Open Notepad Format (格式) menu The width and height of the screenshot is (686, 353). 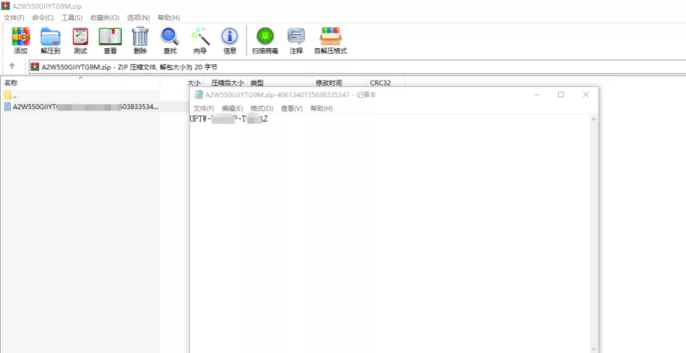coord(262,108)
